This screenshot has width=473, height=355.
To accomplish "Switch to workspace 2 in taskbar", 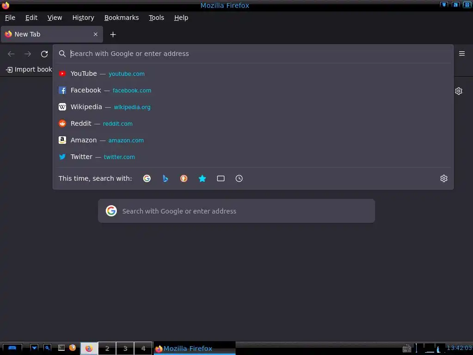I will pyautogui.click(x=107, y=349).
